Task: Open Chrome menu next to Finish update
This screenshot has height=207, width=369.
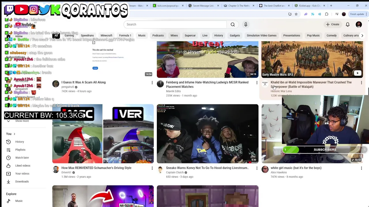Action: coord(366,14)
